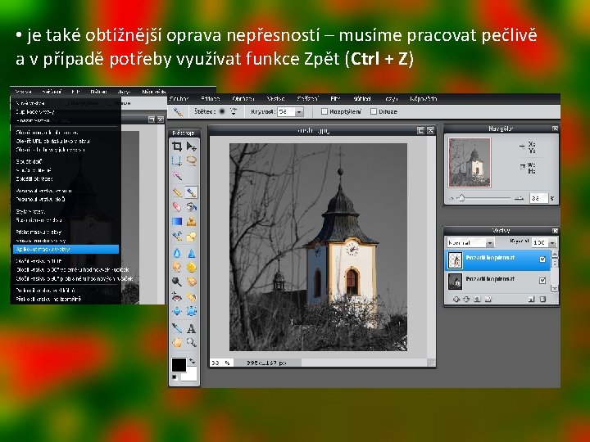590x442 pixels.
Task: Choose the last entry in the Vrstva menu
Action: pos(48,300)
